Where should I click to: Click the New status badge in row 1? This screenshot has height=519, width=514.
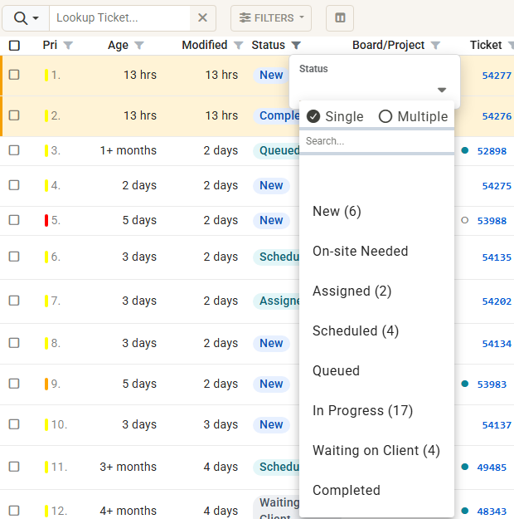[x=271, y=75]
